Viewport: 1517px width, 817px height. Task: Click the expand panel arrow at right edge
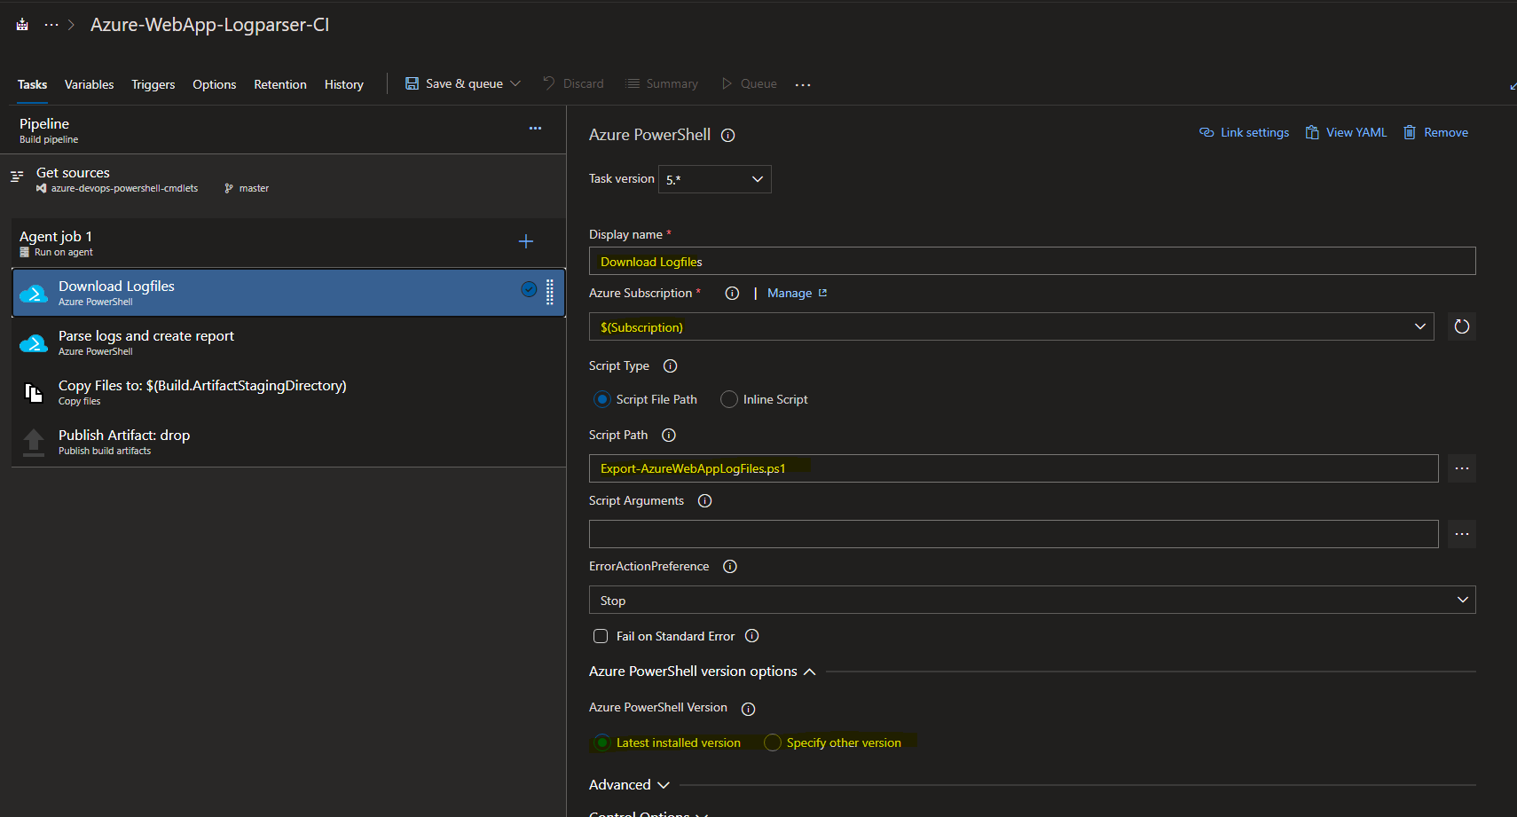click(1513, 86)
